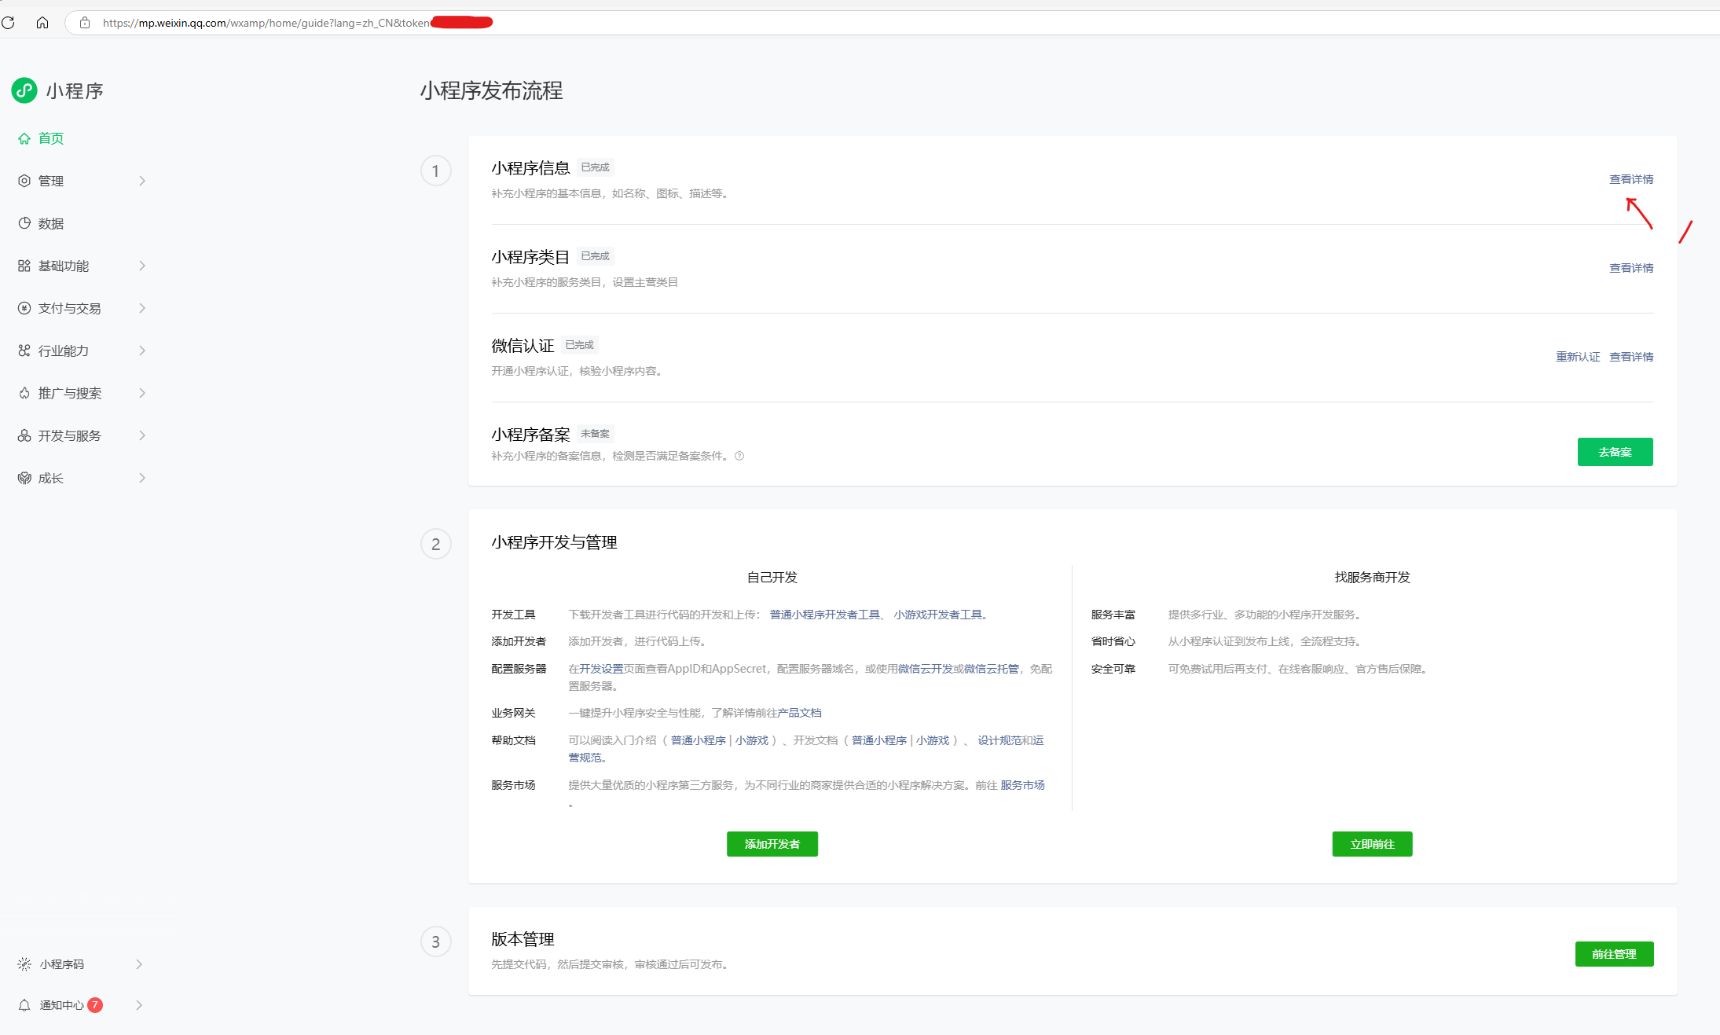Viewport: 1720px width, 1035px height.
Task: Open 推广与搜索 in the sidebar
Action: 70,393
